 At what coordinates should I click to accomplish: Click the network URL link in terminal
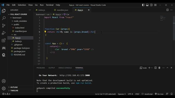tap(75, 75)
